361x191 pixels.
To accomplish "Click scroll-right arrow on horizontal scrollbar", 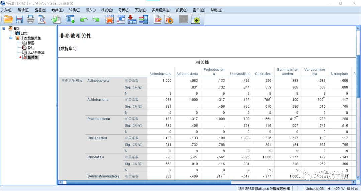I will 354,182.
